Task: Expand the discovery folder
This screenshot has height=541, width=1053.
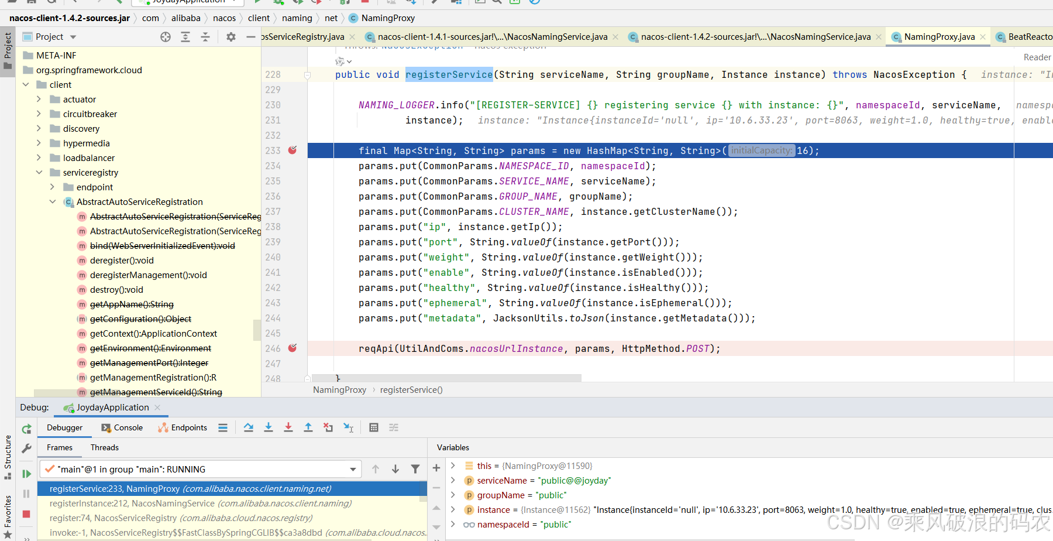Action: click(x=39, y=129)
